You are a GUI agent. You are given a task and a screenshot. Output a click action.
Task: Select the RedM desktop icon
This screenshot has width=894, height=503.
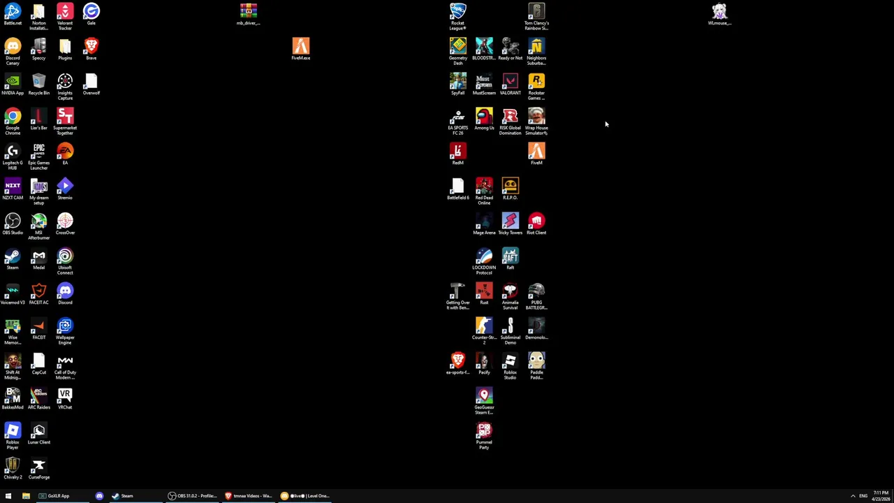point(457,154)
